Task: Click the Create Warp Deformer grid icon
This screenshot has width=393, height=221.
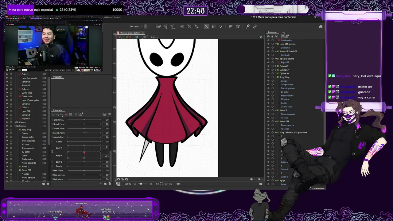Action: click(x=182, y=27)
